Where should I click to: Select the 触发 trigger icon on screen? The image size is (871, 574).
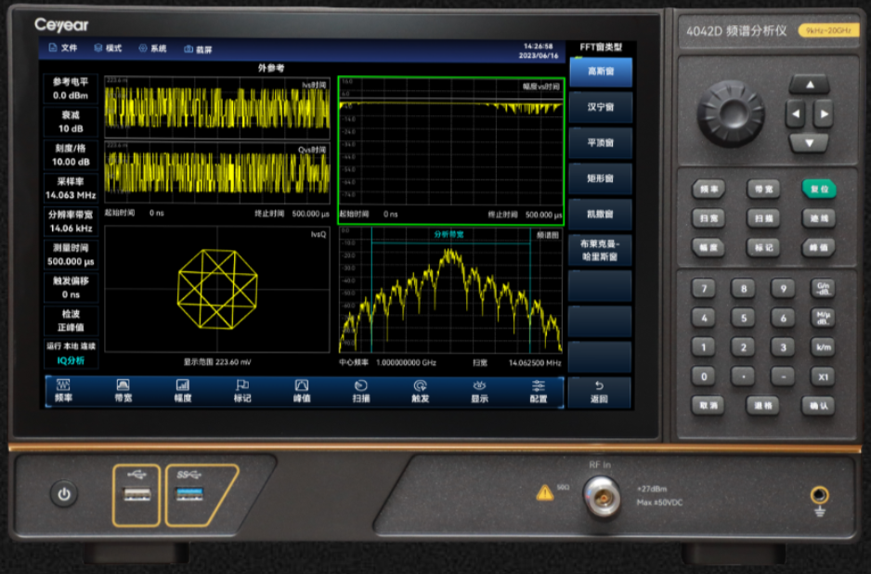coord(421,385)
